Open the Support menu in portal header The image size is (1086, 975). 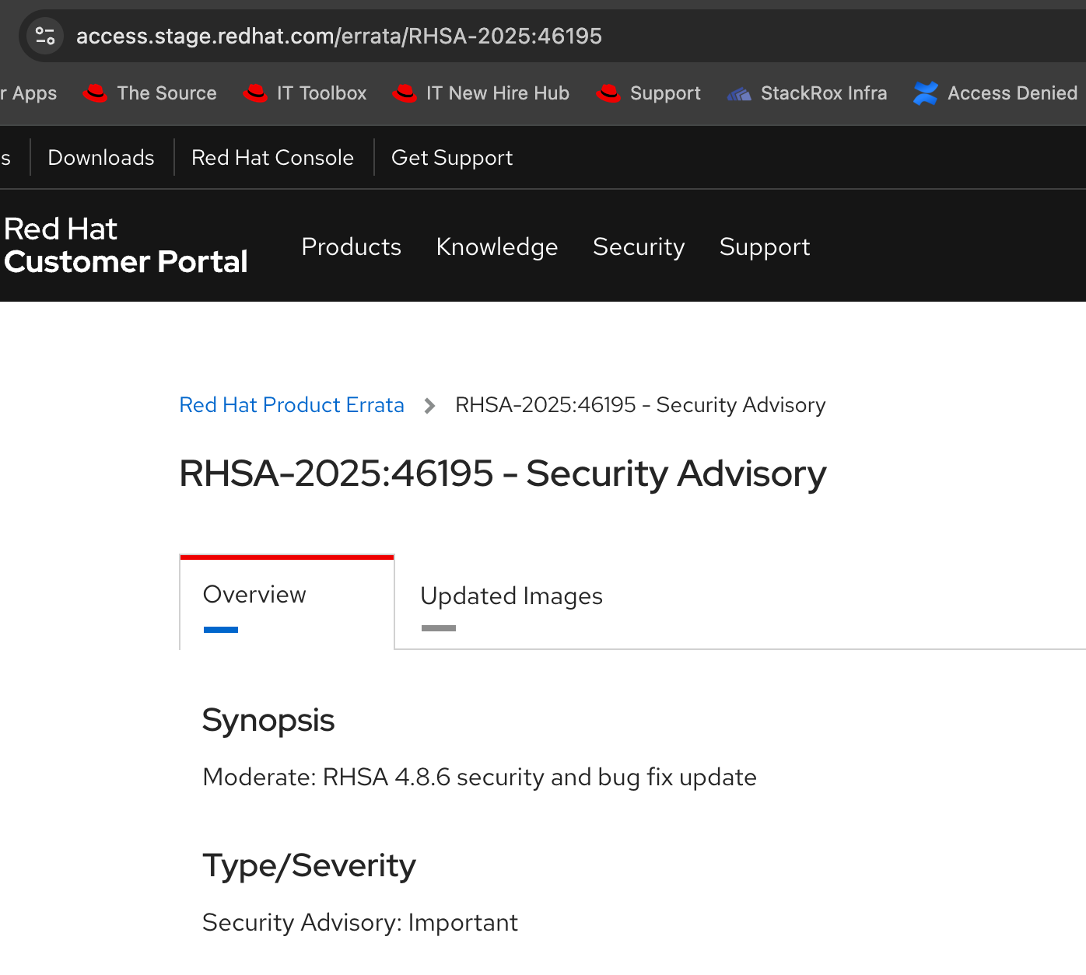pyautogui.click(x=765, y=246)
